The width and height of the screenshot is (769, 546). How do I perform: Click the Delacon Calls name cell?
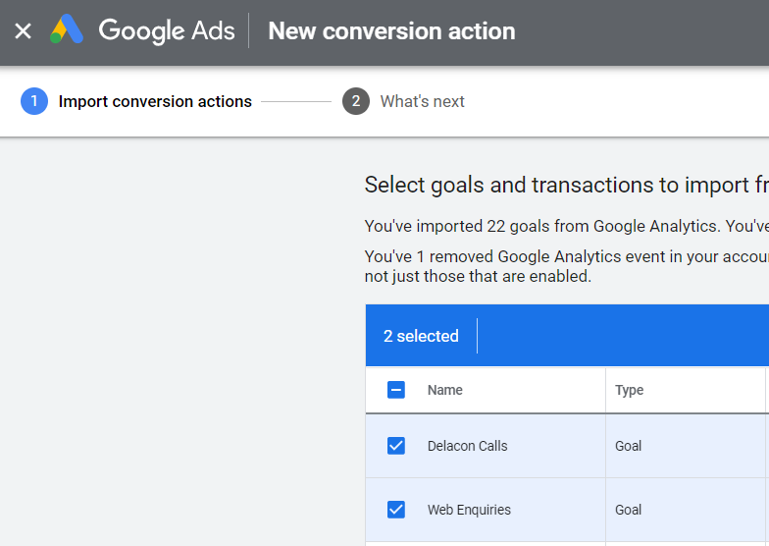point(467,446)
